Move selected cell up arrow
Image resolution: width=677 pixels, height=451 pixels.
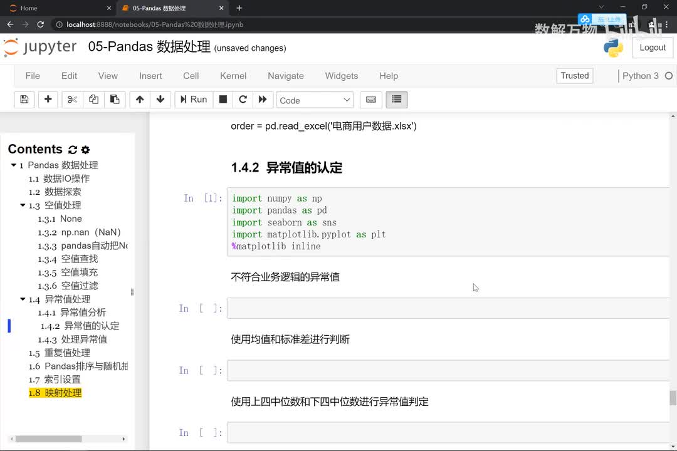(139, 100)
